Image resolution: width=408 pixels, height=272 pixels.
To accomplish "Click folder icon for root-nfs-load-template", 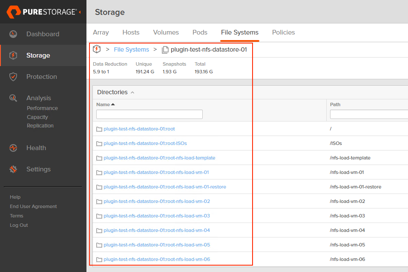I will (x=99, y=158).
